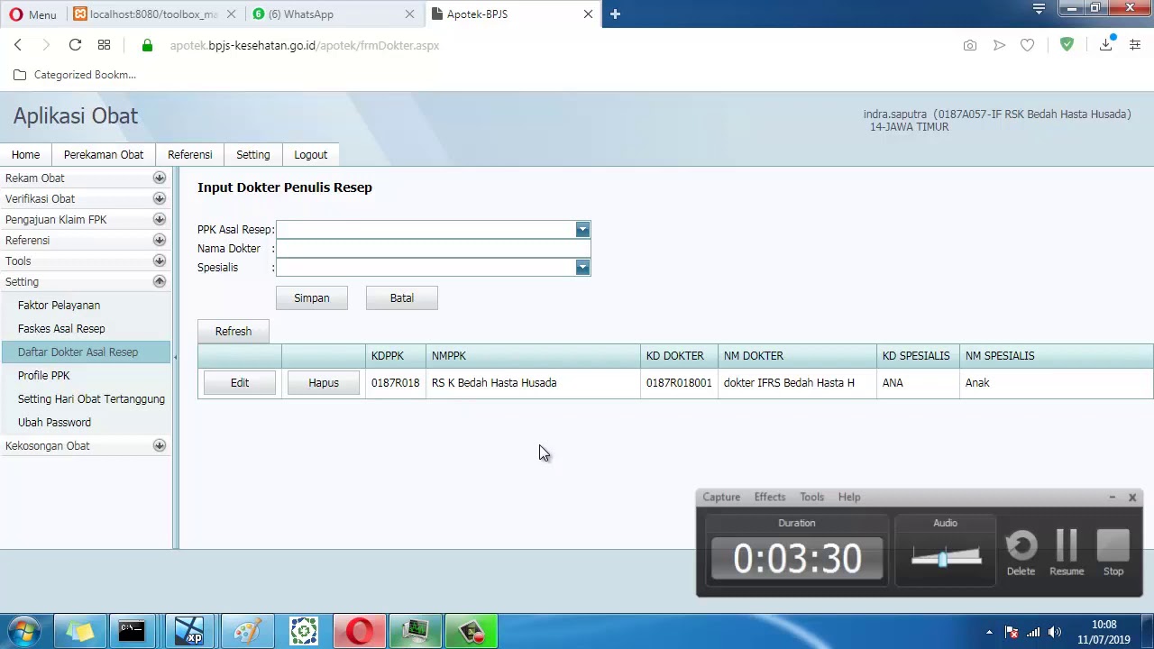
Task: Edit the dokter IFRS Bedah Hasta row
Action: coord(240,383)
